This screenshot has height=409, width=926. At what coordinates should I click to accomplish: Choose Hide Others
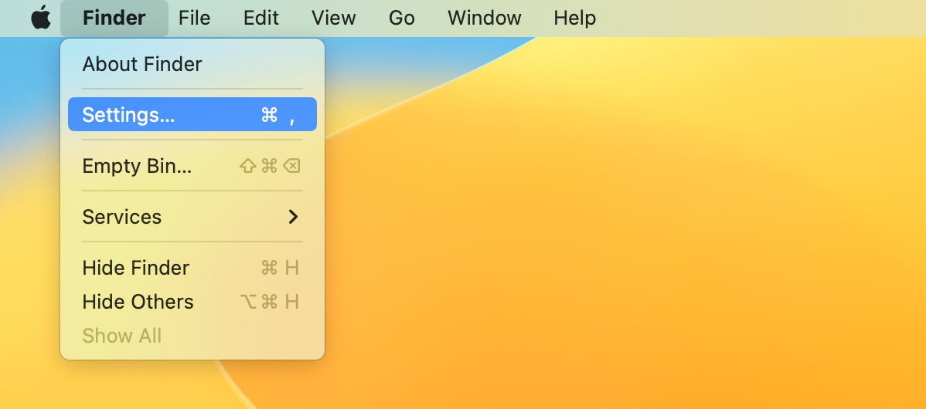coord(192,302)
